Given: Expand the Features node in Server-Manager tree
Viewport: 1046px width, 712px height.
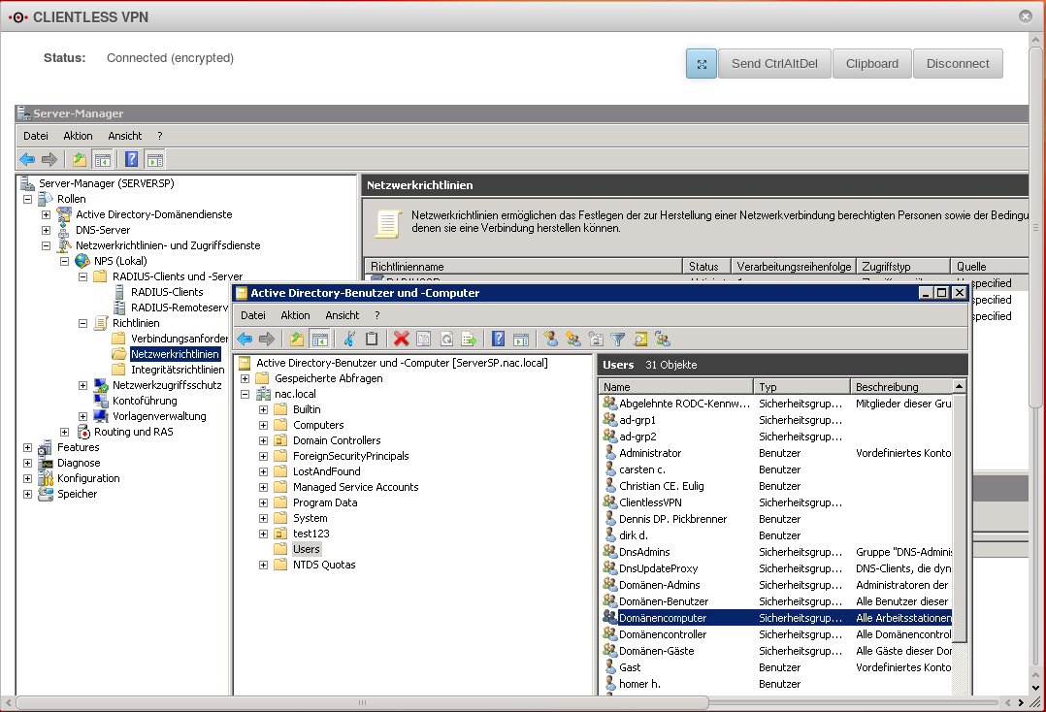Looking at the screenshot, I should click(27, 447).
